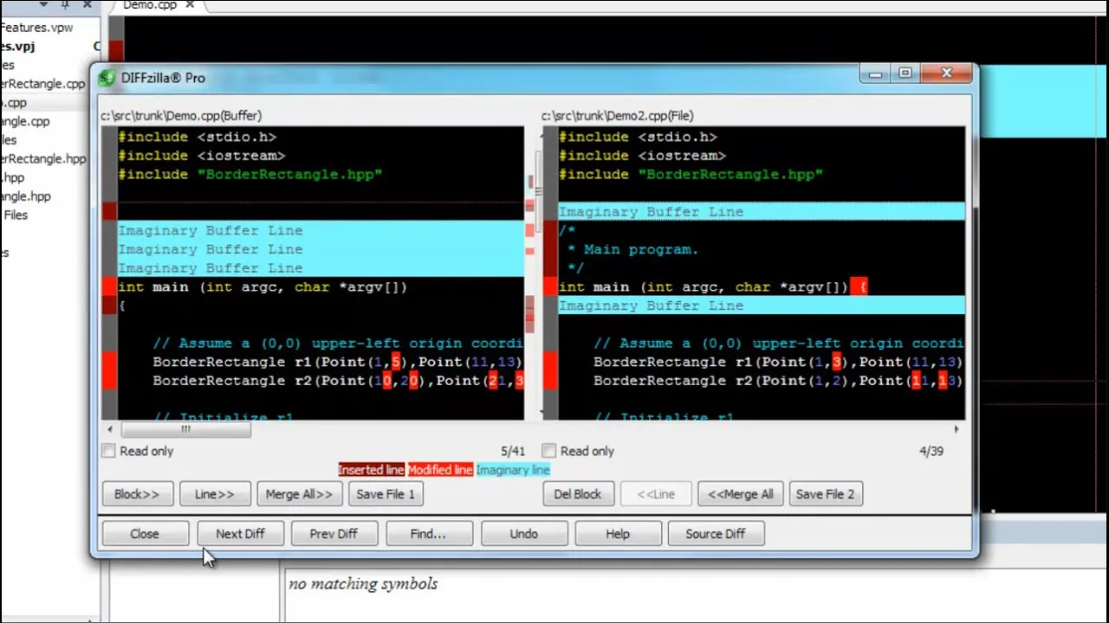1109x623 pixels.
Task: Click the Close button in DIFFzilla
Action: 145,534
